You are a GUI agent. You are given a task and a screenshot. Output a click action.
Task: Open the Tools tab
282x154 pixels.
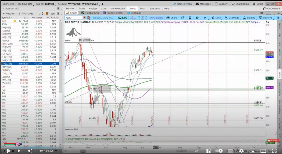pyautogui.click(x=143, y=8)
